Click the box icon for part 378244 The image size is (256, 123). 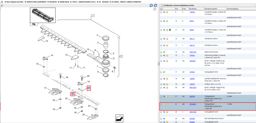167,56
